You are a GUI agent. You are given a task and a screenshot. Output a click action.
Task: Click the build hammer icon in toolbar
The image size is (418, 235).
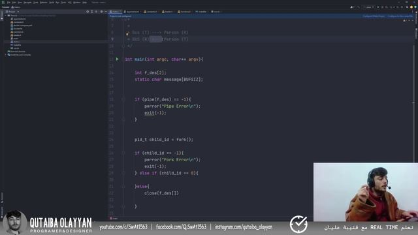[x=359, y=7]
